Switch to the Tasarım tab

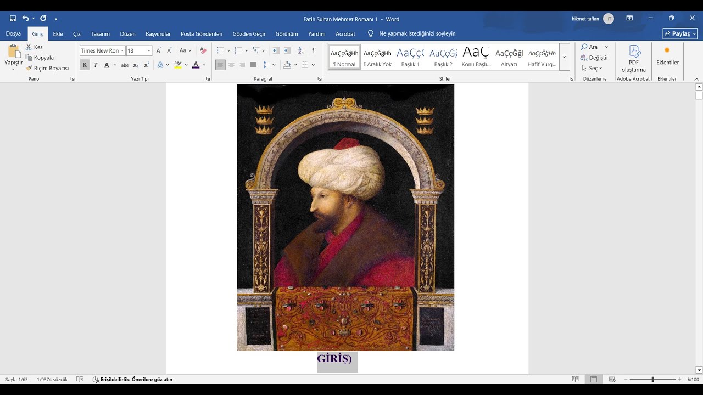coord(100,34)
